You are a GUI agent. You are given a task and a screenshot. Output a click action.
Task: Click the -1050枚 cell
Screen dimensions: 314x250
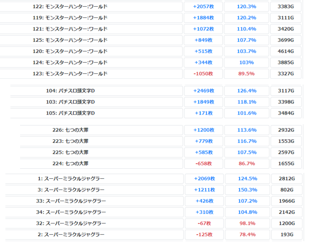pyautogui.click(x=203, y=74)
